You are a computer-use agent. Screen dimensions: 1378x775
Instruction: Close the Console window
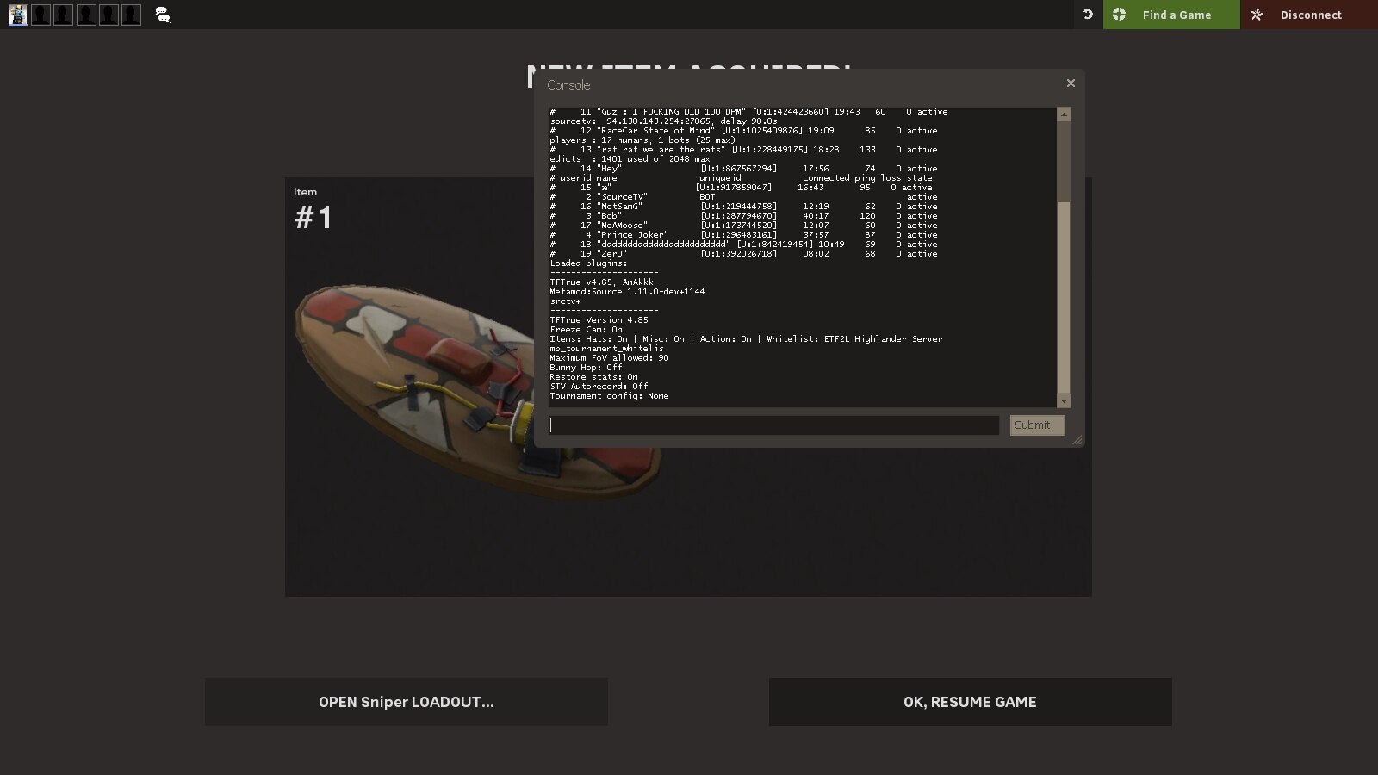pyautogui.click(x=1071, y=84)
